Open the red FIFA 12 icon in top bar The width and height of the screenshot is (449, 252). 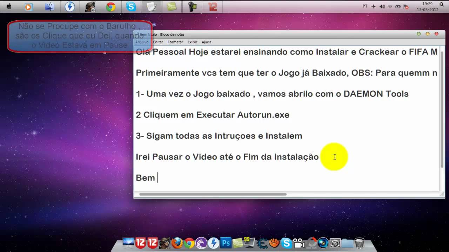213,6
